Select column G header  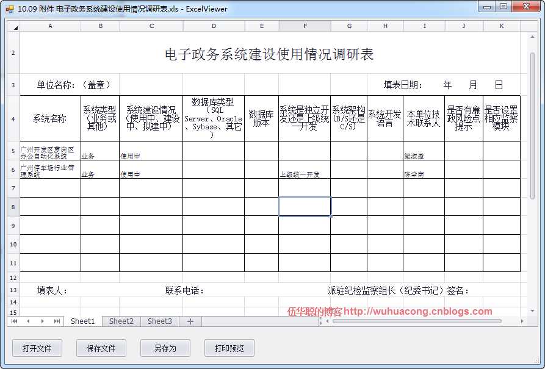349,26
